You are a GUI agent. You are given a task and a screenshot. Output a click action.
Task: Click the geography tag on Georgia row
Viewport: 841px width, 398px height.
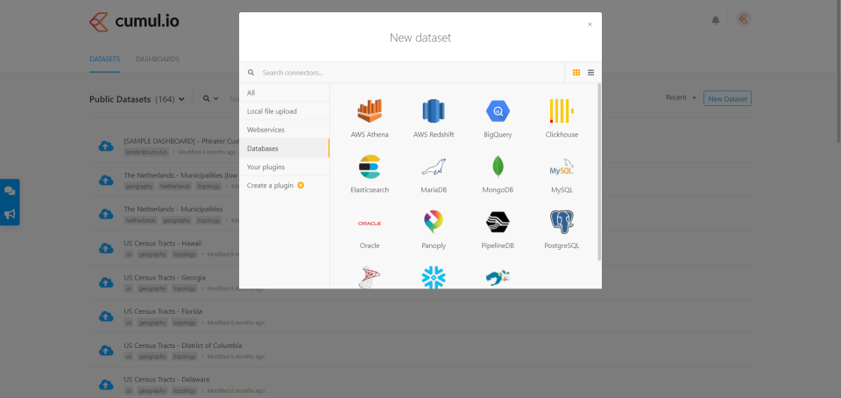[152, 288]
